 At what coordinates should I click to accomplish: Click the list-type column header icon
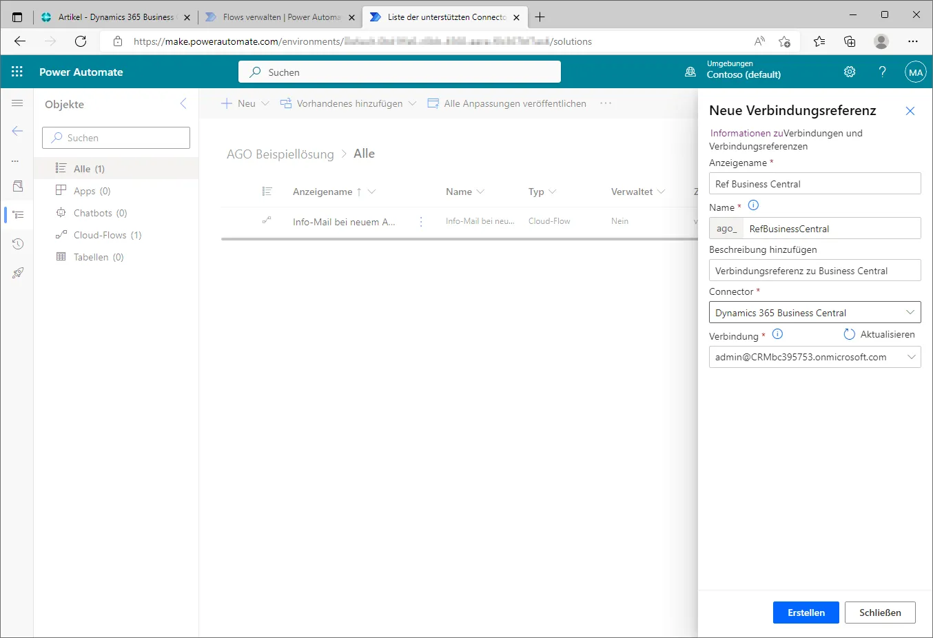pyautogui.click(x=267, y=192)
